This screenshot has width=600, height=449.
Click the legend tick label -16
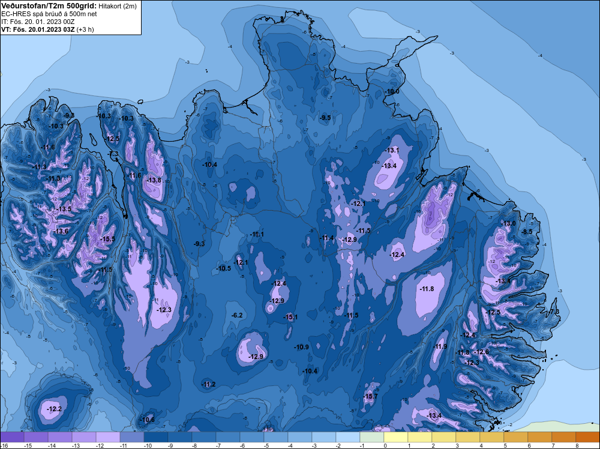[x=4, y=445]
